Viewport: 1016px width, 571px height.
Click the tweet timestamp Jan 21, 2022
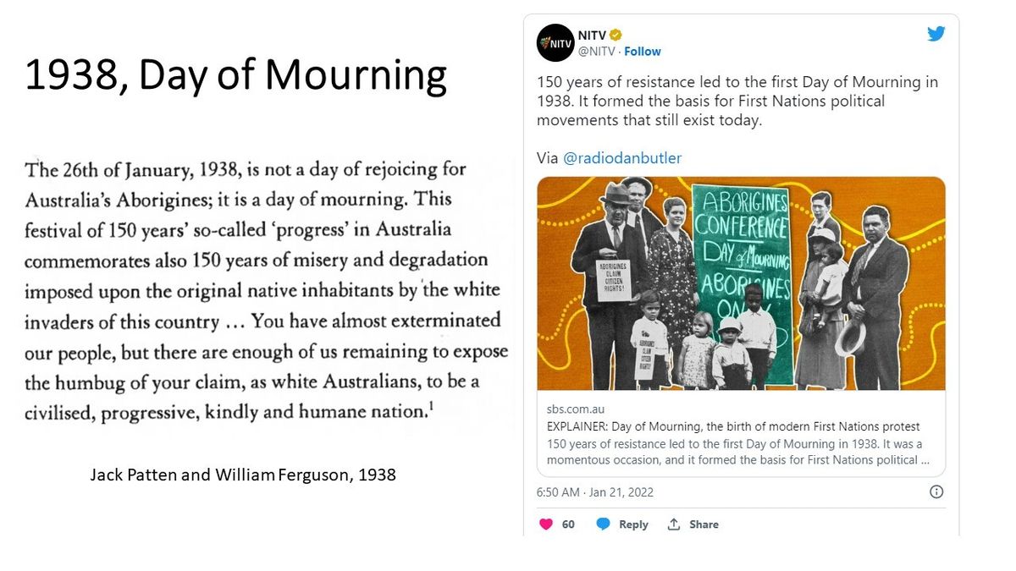(595, 492)
